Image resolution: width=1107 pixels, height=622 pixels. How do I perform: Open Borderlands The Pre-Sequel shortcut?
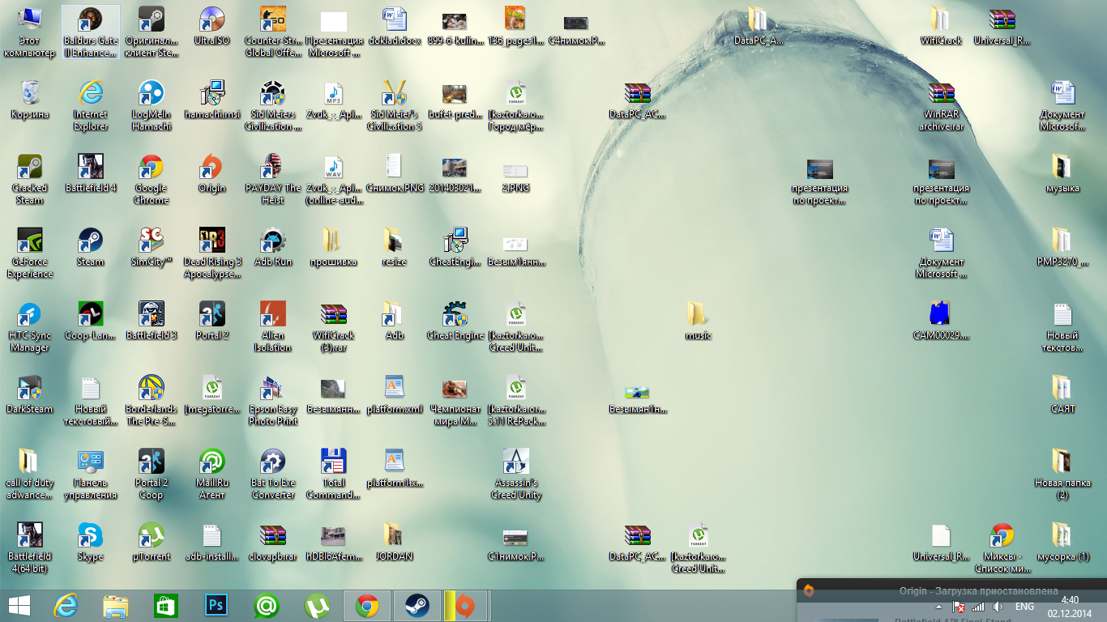(152, 400)
